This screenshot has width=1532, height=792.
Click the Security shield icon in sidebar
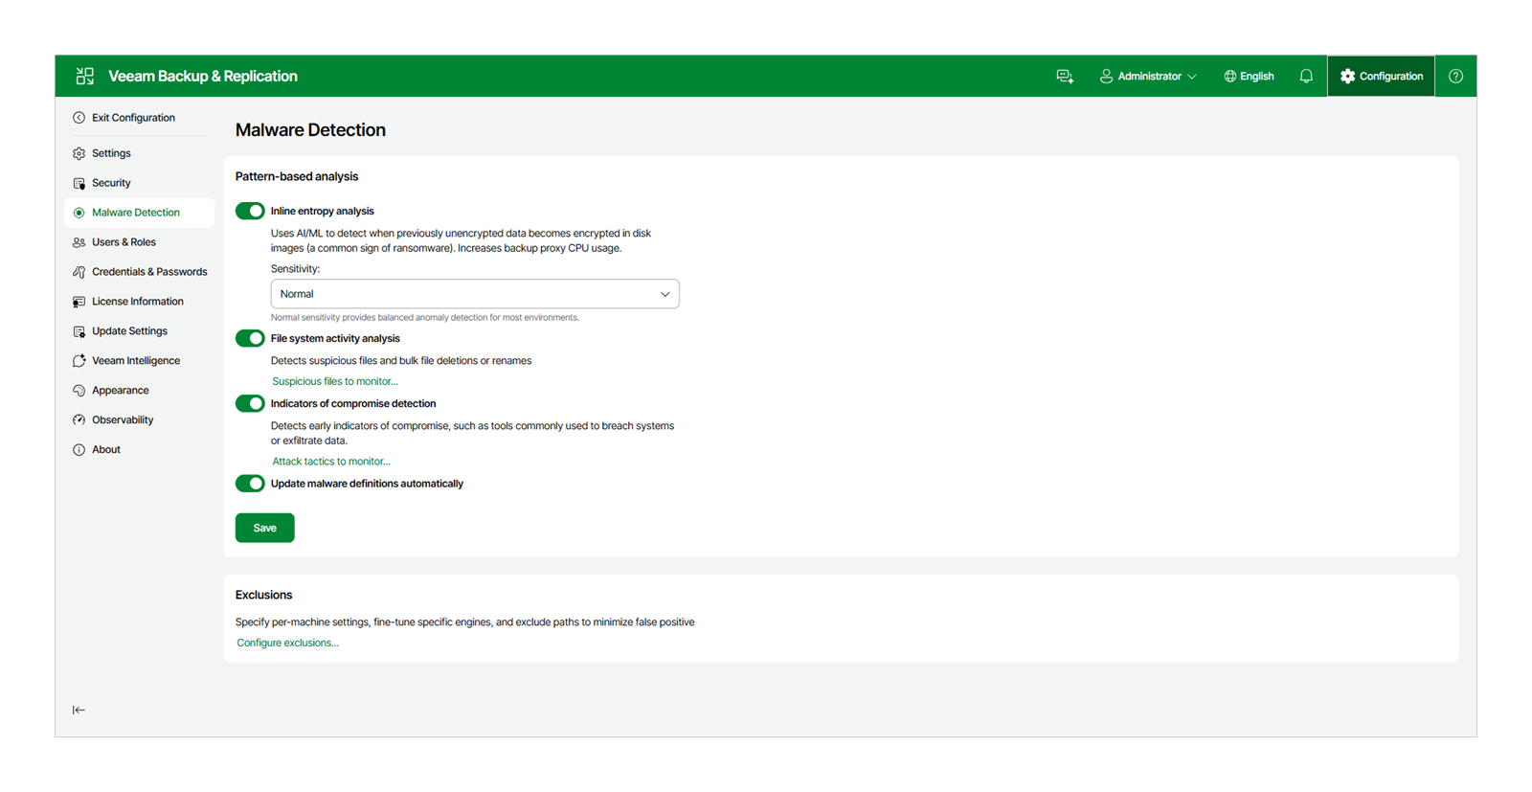79,183
